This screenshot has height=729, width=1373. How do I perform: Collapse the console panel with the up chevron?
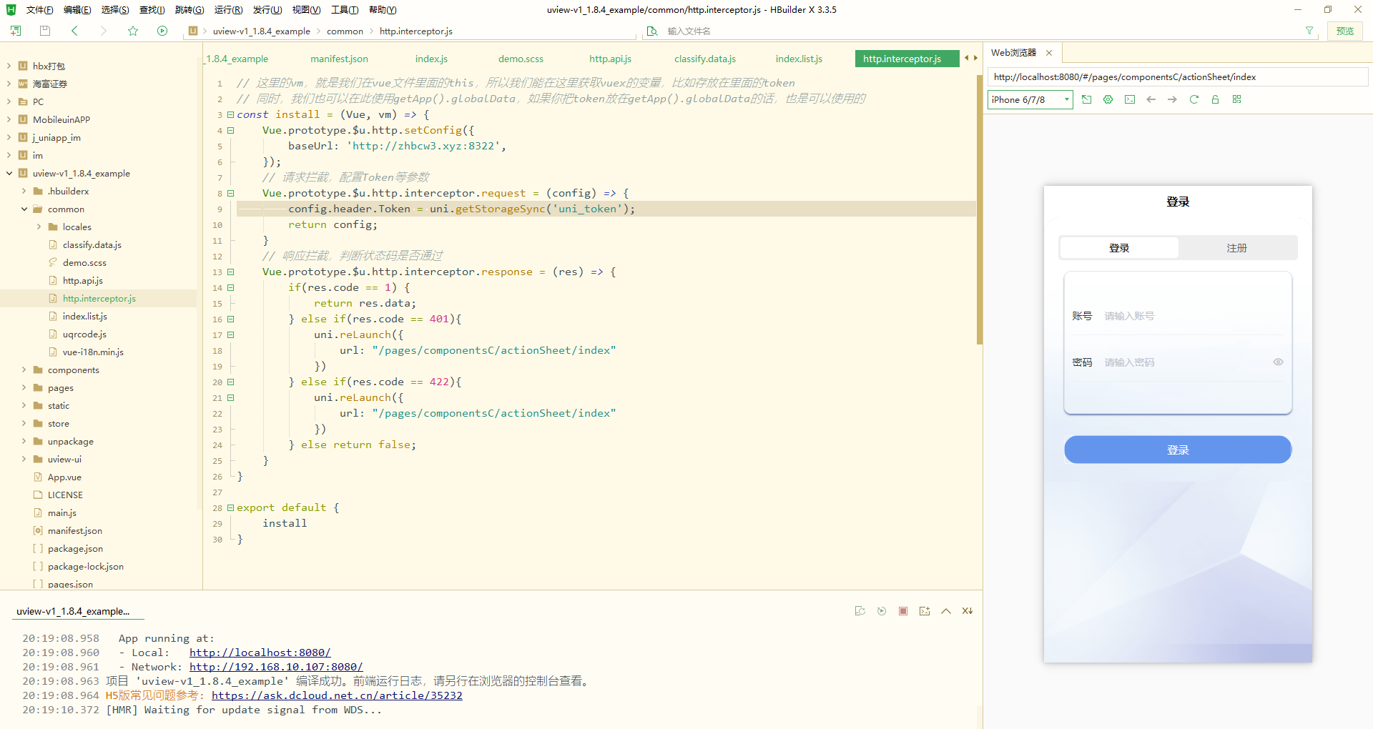[x=946, y=611]
